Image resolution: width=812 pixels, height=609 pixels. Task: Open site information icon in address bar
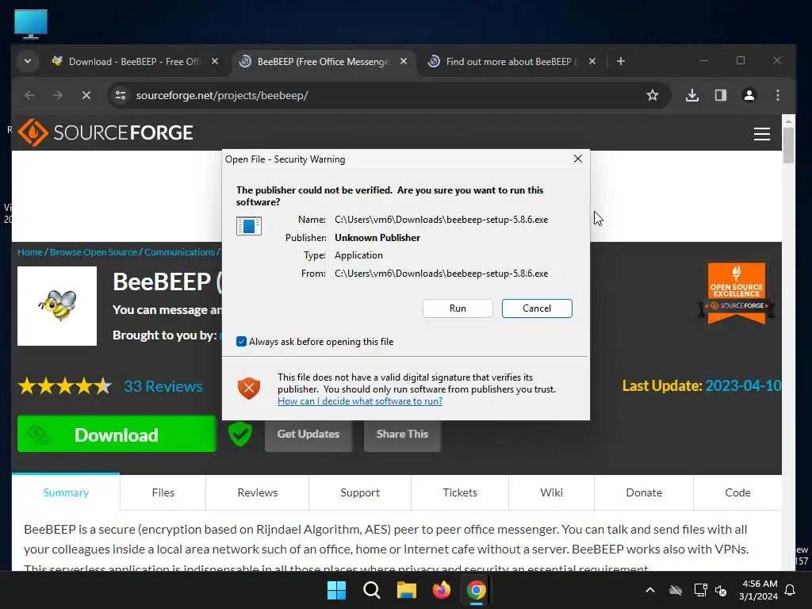click(x=121, y=95)
